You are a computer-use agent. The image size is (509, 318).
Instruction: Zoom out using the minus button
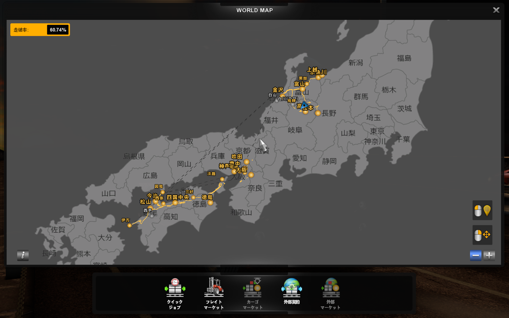tap(476, 255)
